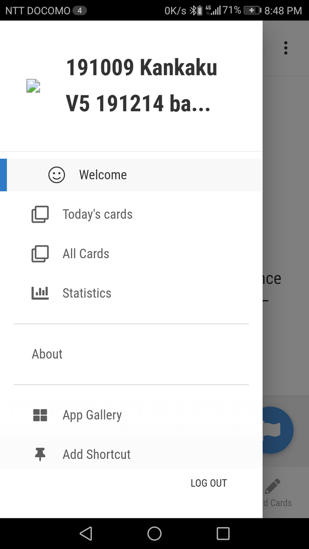Tap the Android home circle button
The width and height of the screenshot is (309, 549).
click(x=154, y=534)
